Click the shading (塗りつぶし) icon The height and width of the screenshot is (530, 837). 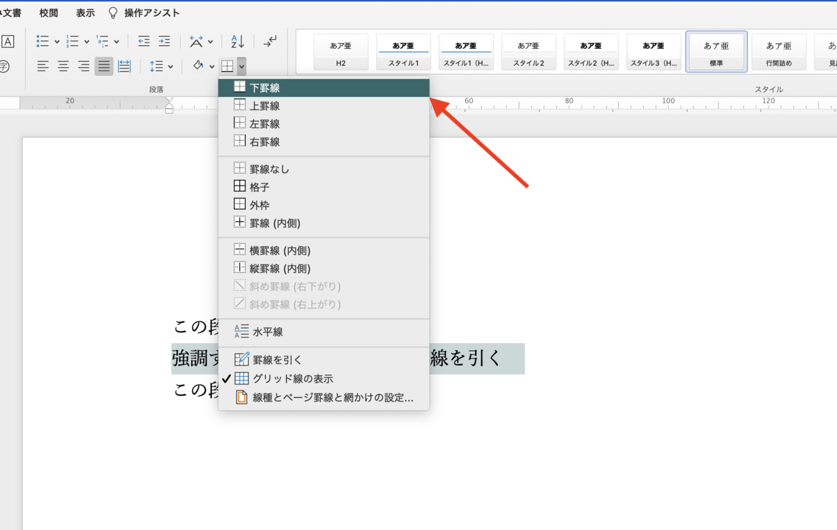coord(199,66)
